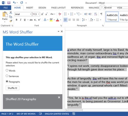Image resolution: width=128 pixels, height=116 pixels.
Task: Click the Borders icon
Action: point(97,20)
